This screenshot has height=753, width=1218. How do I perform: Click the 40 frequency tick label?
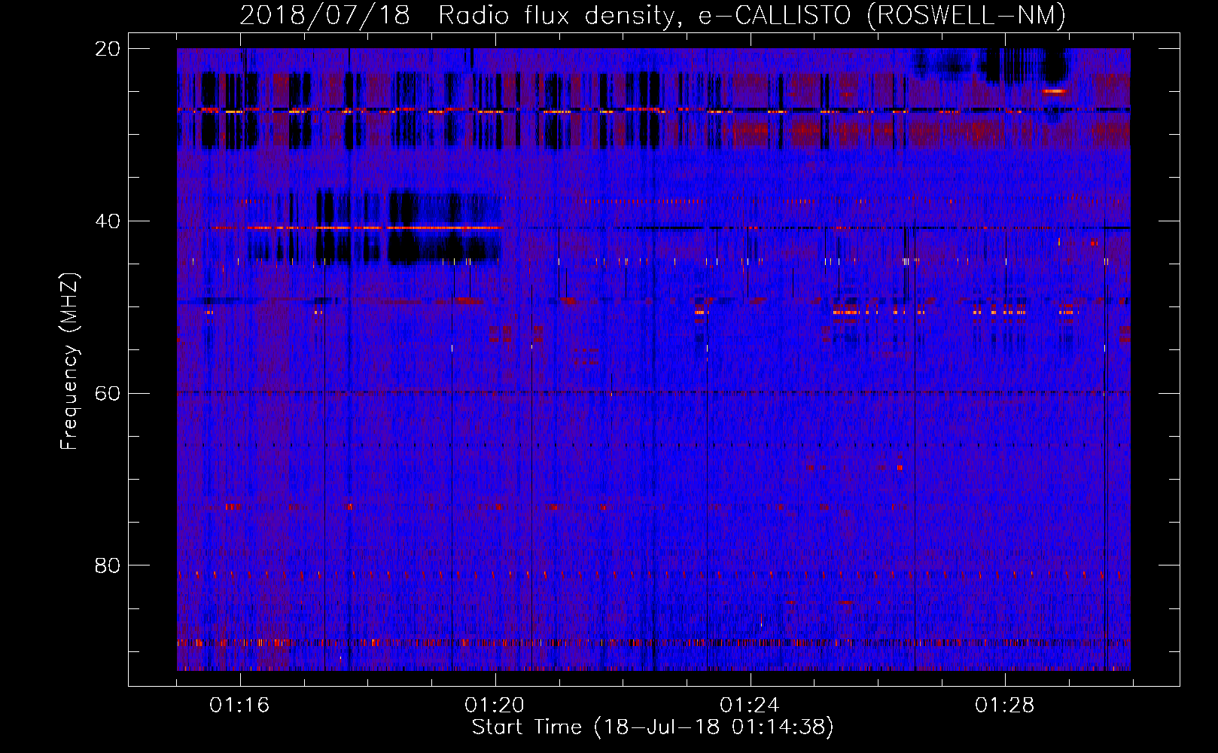(x=108, y=221)
